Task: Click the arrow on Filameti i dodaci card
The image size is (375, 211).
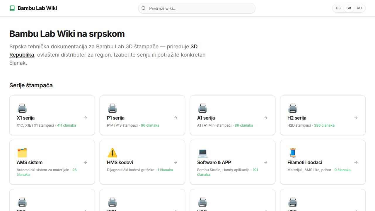Action: 356,162
